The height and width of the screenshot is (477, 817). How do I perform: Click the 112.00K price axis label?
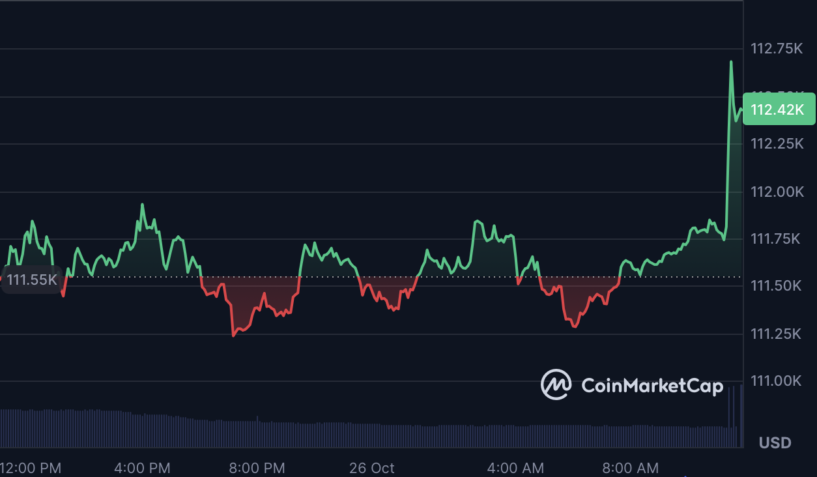pyautogui.click(x=777, y=192)
